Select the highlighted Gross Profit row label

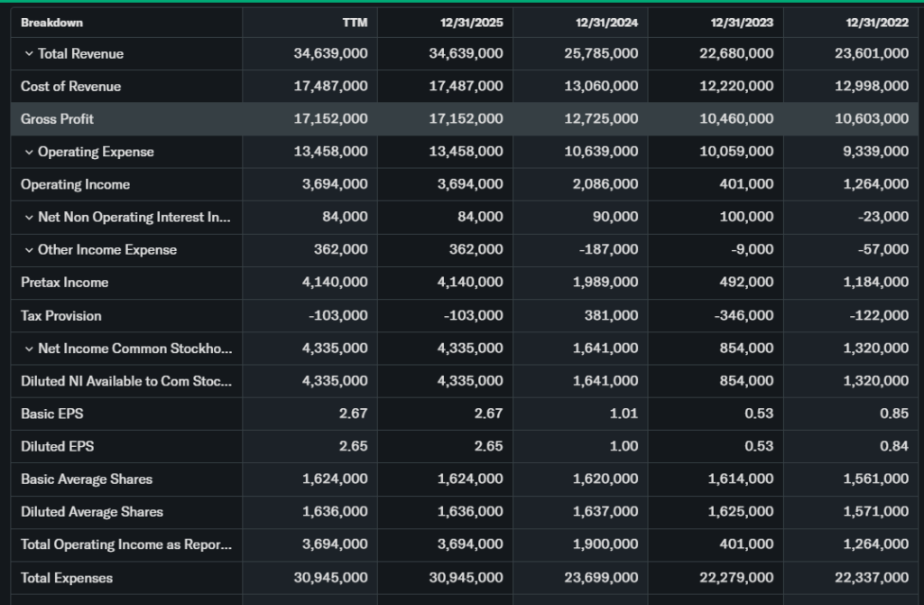tap(57, 119)
